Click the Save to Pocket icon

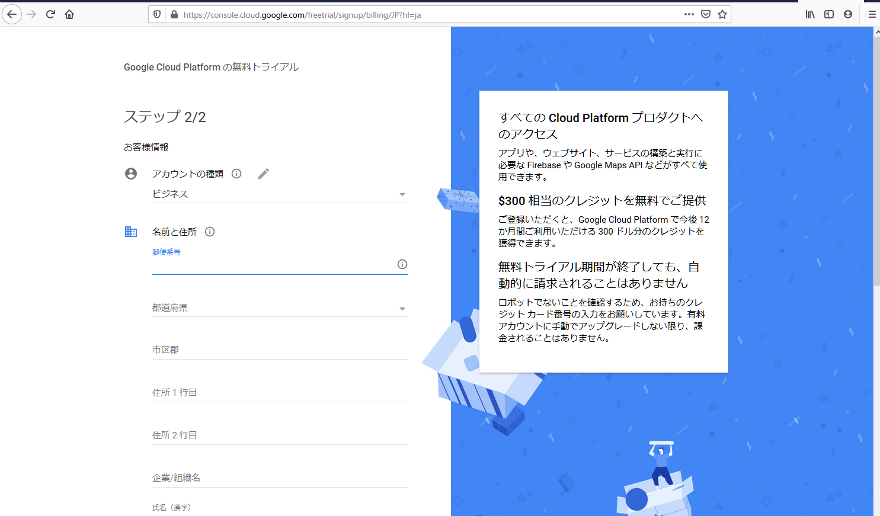tap(706, 14)
